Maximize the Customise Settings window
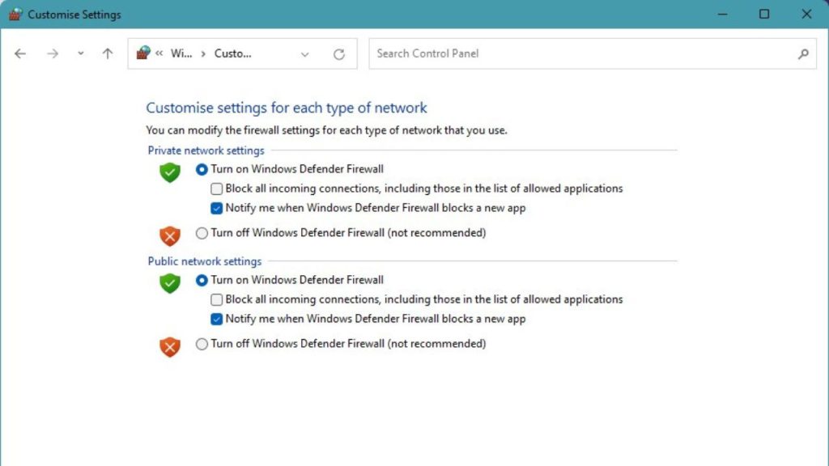Image resolution: width=829 pixels, height=466 pixels. [764, 15]
